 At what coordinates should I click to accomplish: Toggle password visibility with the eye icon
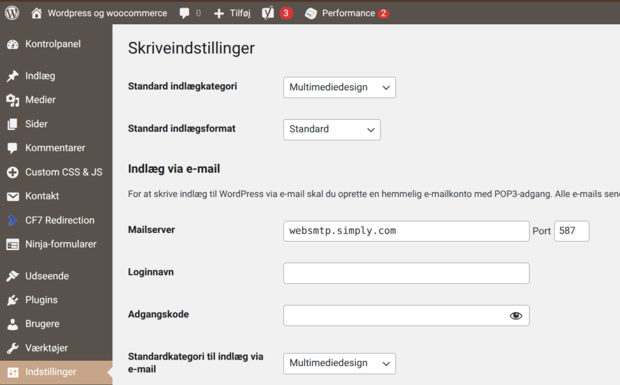(515, 315)
